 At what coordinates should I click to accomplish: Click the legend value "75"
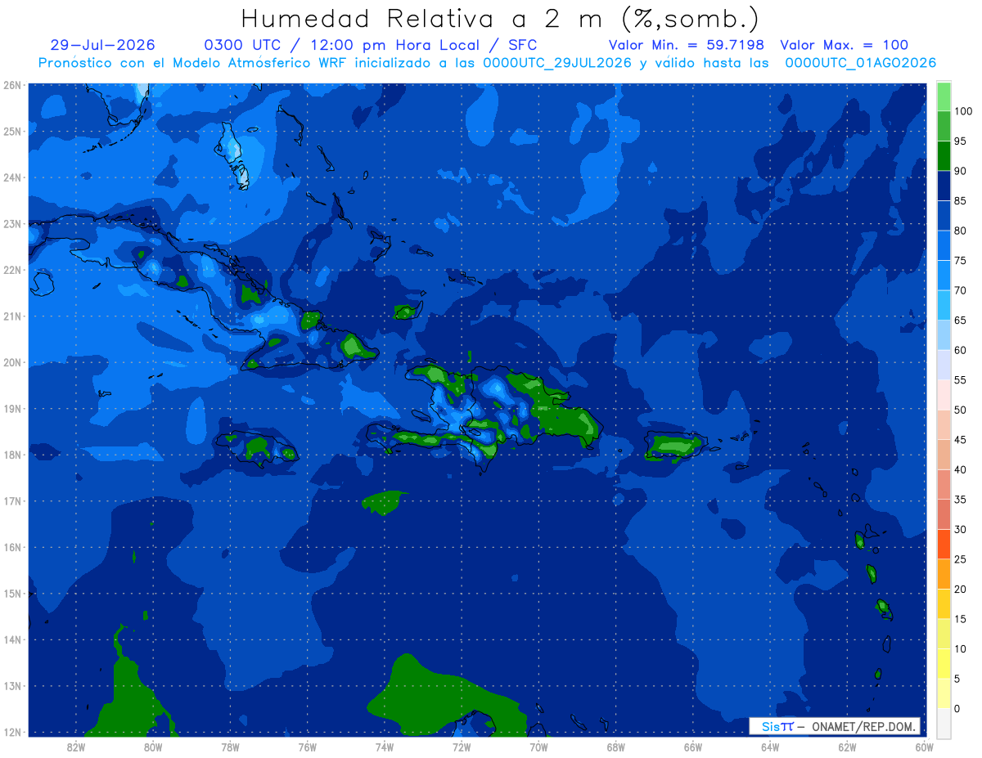pos(960,260)
